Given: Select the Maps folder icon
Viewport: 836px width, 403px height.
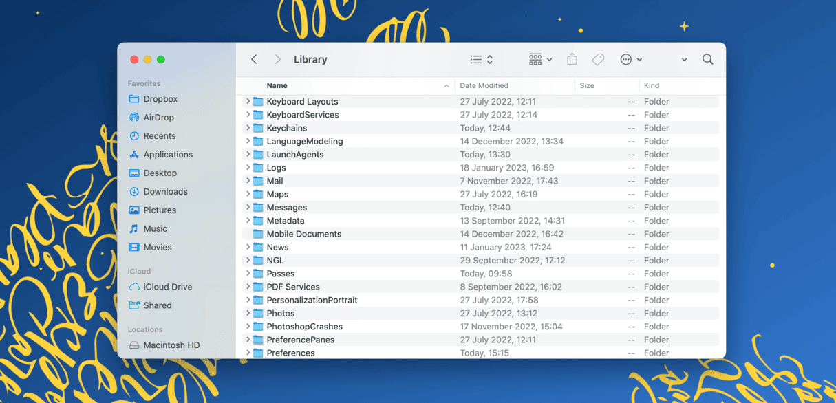Looking at the screenshot, I should coord(258,195).
